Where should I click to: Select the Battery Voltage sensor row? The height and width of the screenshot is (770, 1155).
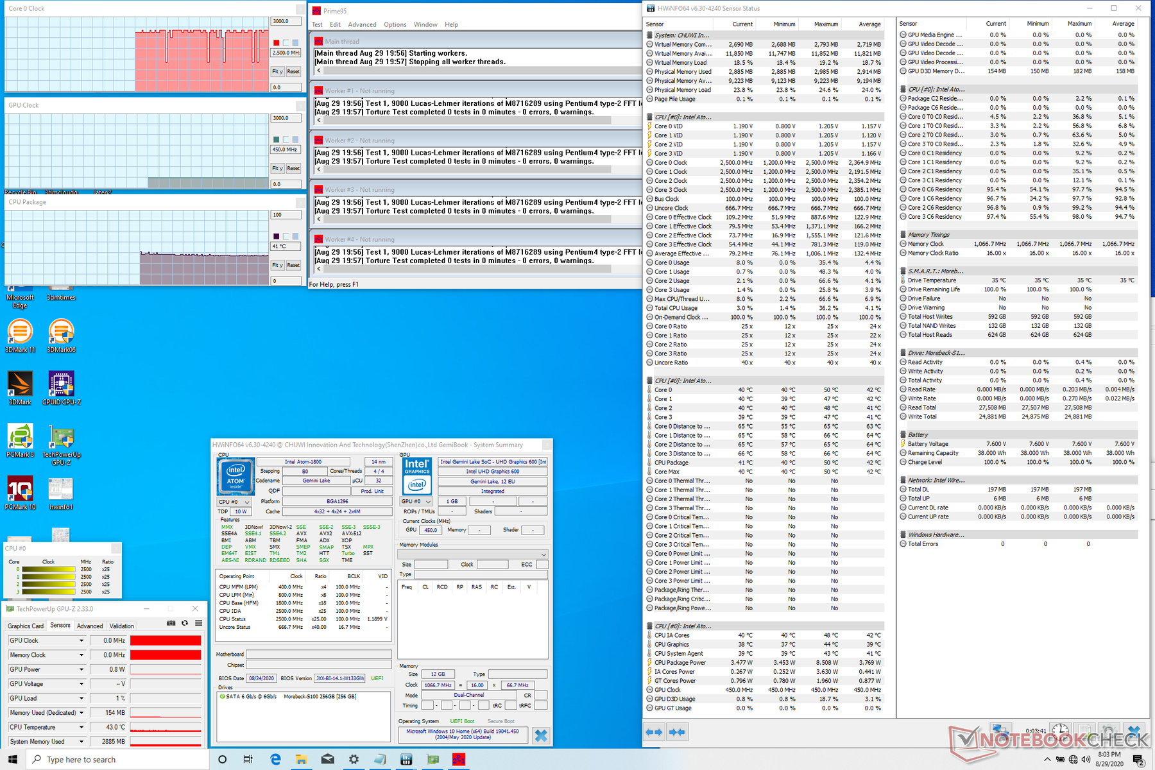point(1018,444)
